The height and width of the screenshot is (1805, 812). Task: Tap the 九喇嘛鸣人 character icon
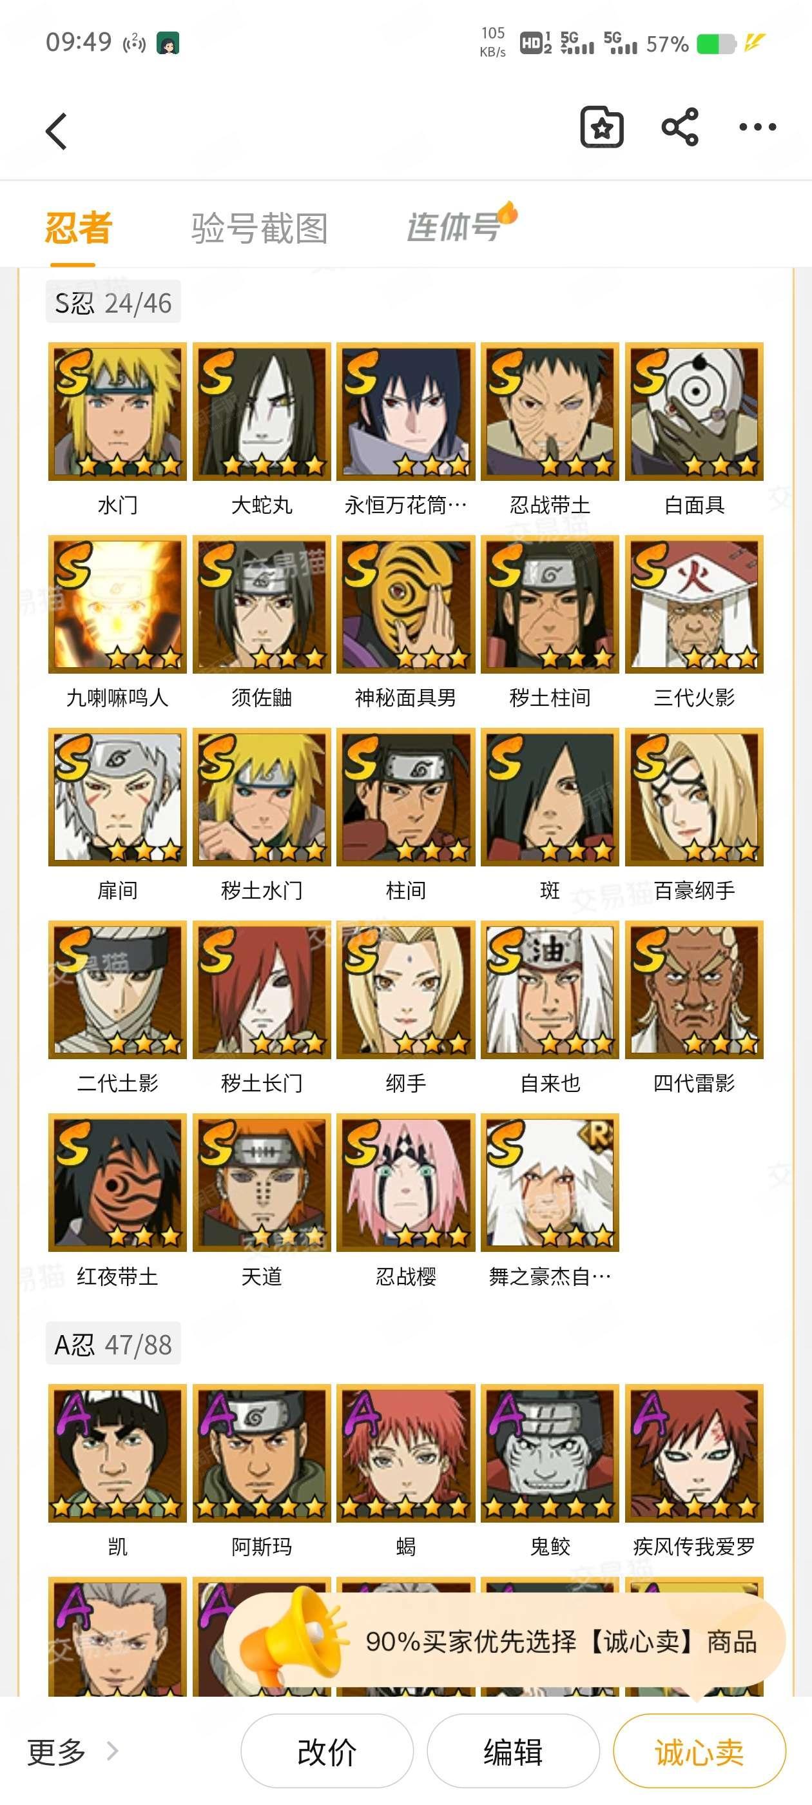[118, 604]
